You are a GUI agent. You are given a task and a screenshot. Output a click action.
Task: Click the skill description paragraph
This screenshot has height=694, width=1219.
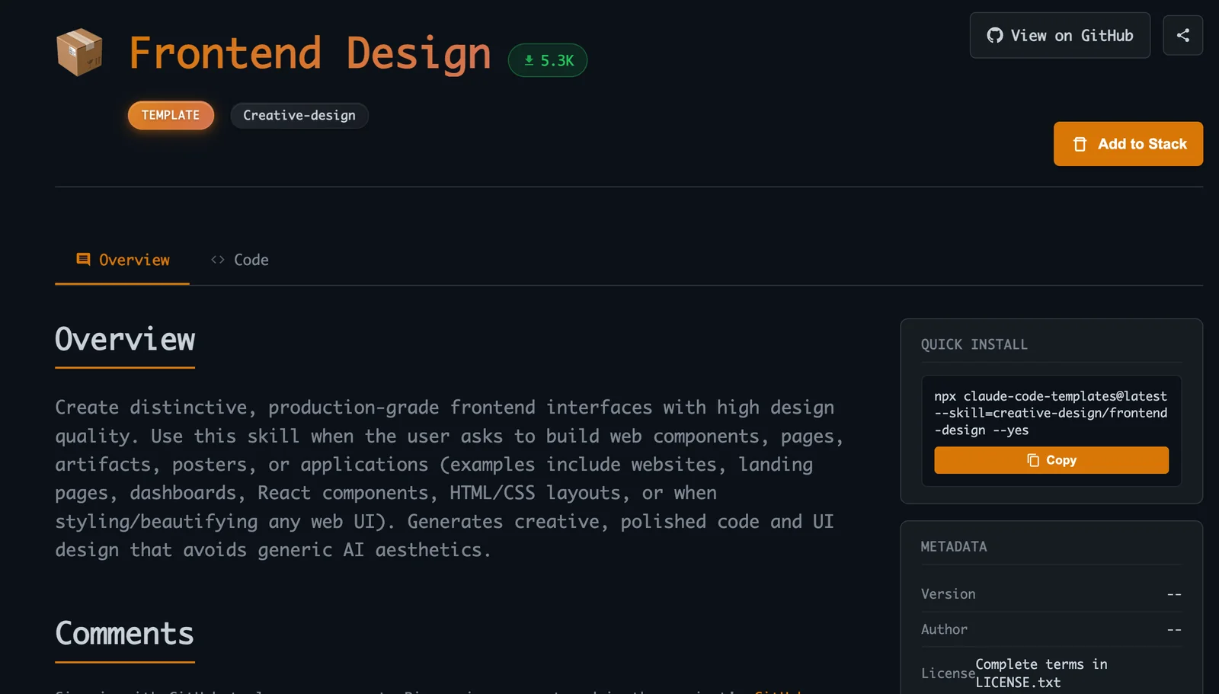pyautogui.click(x=449, y=478)
